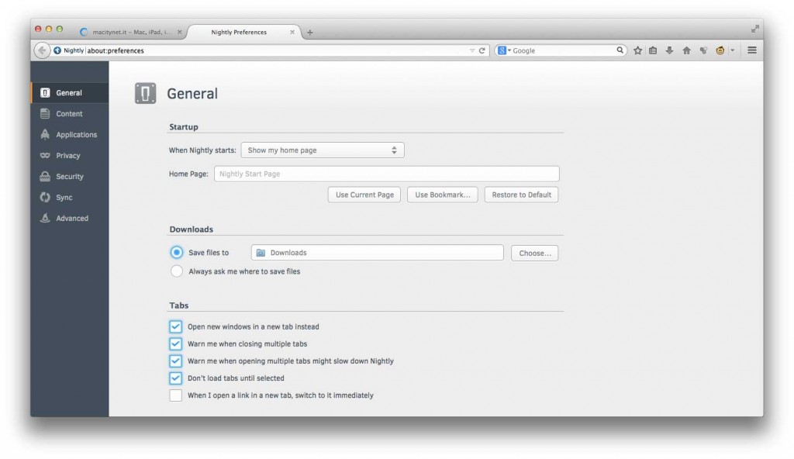The height and width of the screenshot is (459, 794).
Task: Click the about:preferences address field
Action: (x=276, y=50)
